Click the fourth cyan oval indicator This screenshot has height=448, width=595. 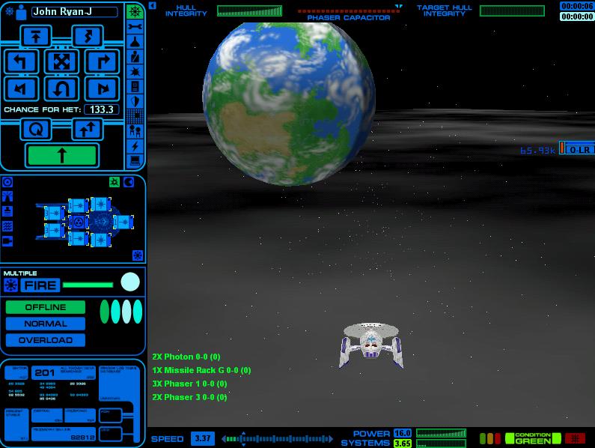[138, 312]
